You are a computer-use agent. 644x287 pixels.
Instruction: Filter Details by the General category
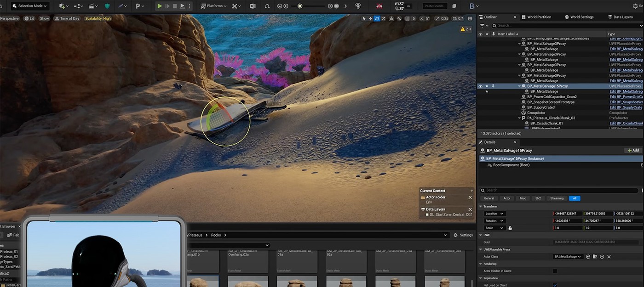489,198
